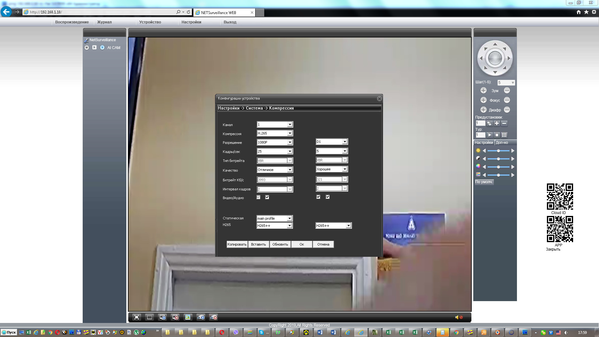This screenshot has width=599, height=337.
Task: Toggle the main stream audio checkbox
Action: 267,197
